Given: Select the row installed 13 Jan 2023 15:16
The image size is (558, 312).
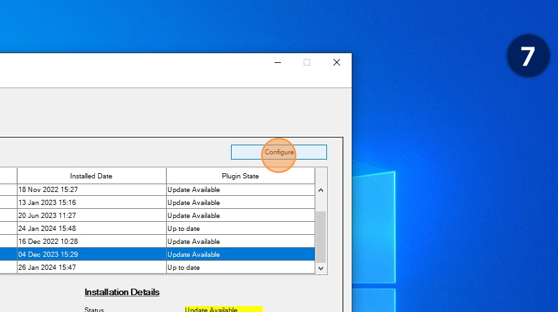Looking at the screenshot, I should 91,202.
